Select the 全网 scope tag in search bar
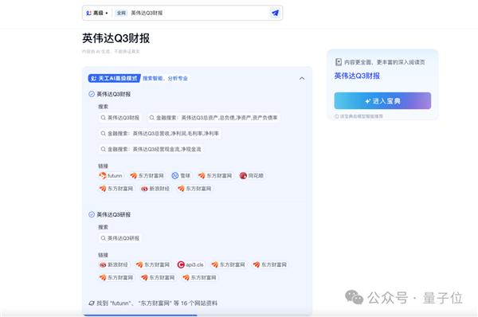Screen dimensions: 478x317 (x=121, y=13)
